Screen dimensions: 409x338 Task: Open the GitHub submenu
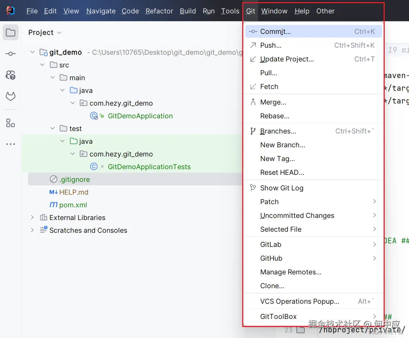coord(313,258)
